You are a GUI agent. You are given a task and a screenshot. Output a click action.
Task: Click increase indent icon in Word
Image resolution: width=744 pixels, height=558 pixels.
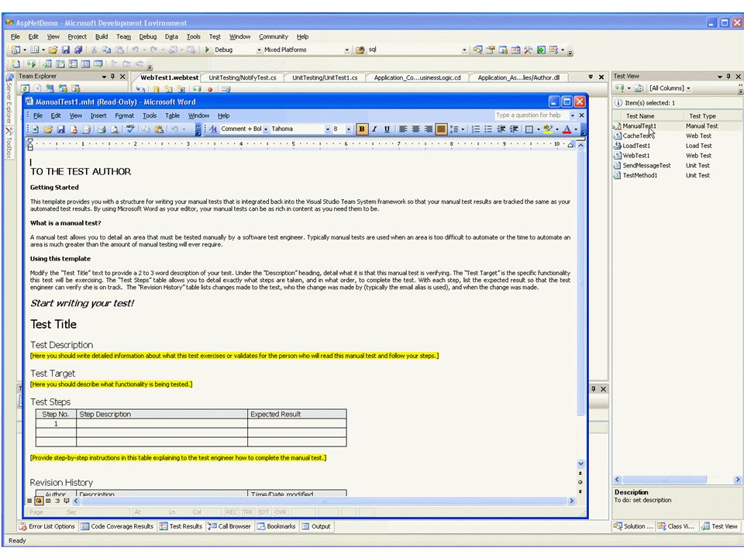coord(514,129)
